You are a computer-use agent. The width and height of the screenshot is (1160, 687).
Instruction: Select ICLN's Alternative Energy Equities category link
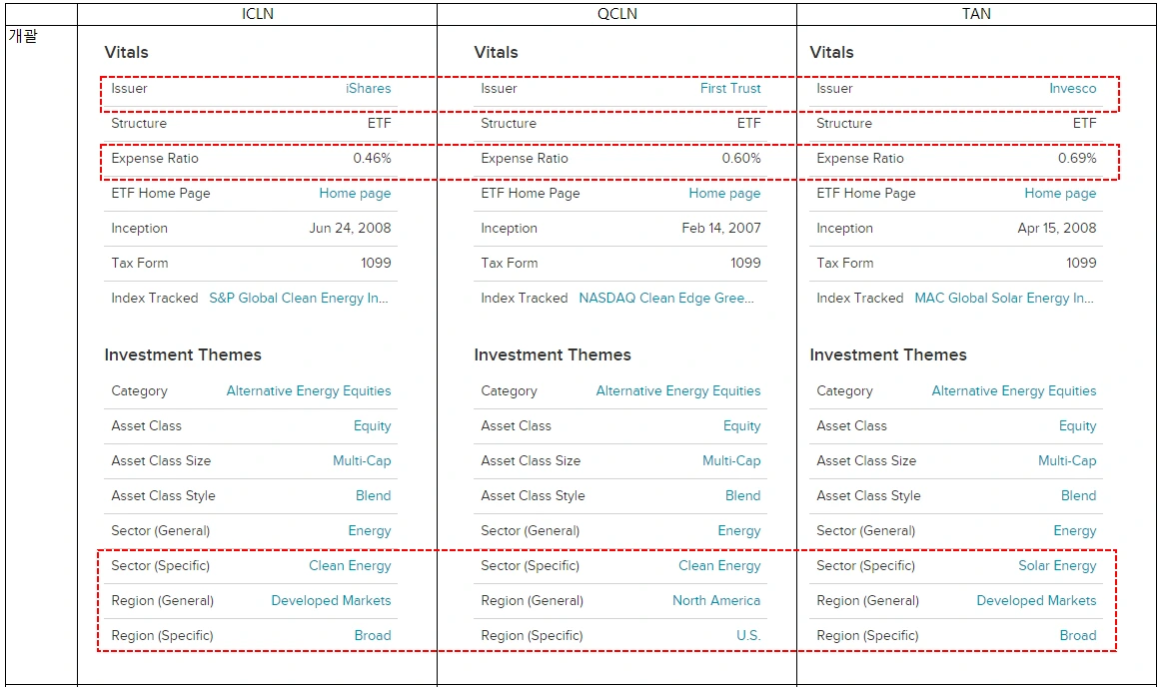click(309, 390)
